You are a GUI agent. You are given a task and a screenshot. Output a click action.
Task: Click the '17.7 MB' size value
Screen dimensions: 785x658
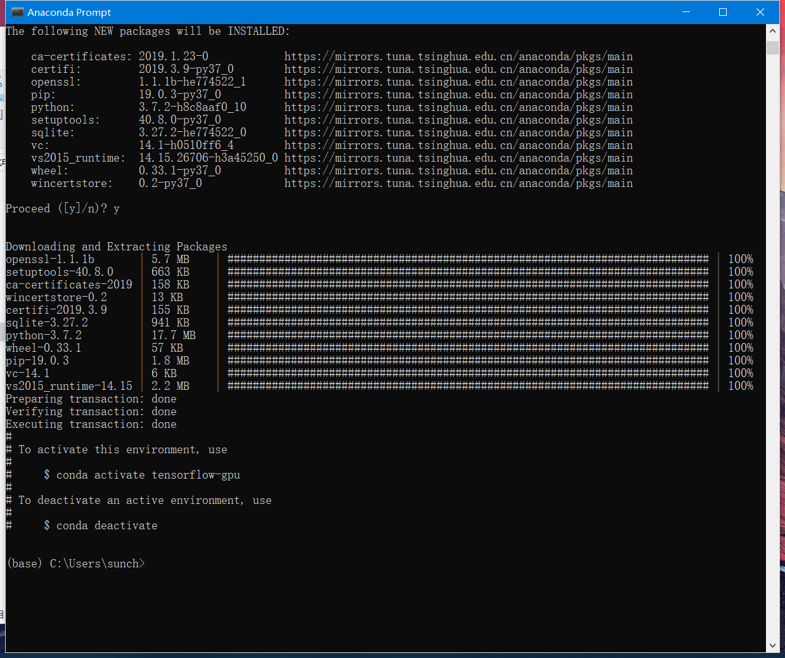click(174, 335)
